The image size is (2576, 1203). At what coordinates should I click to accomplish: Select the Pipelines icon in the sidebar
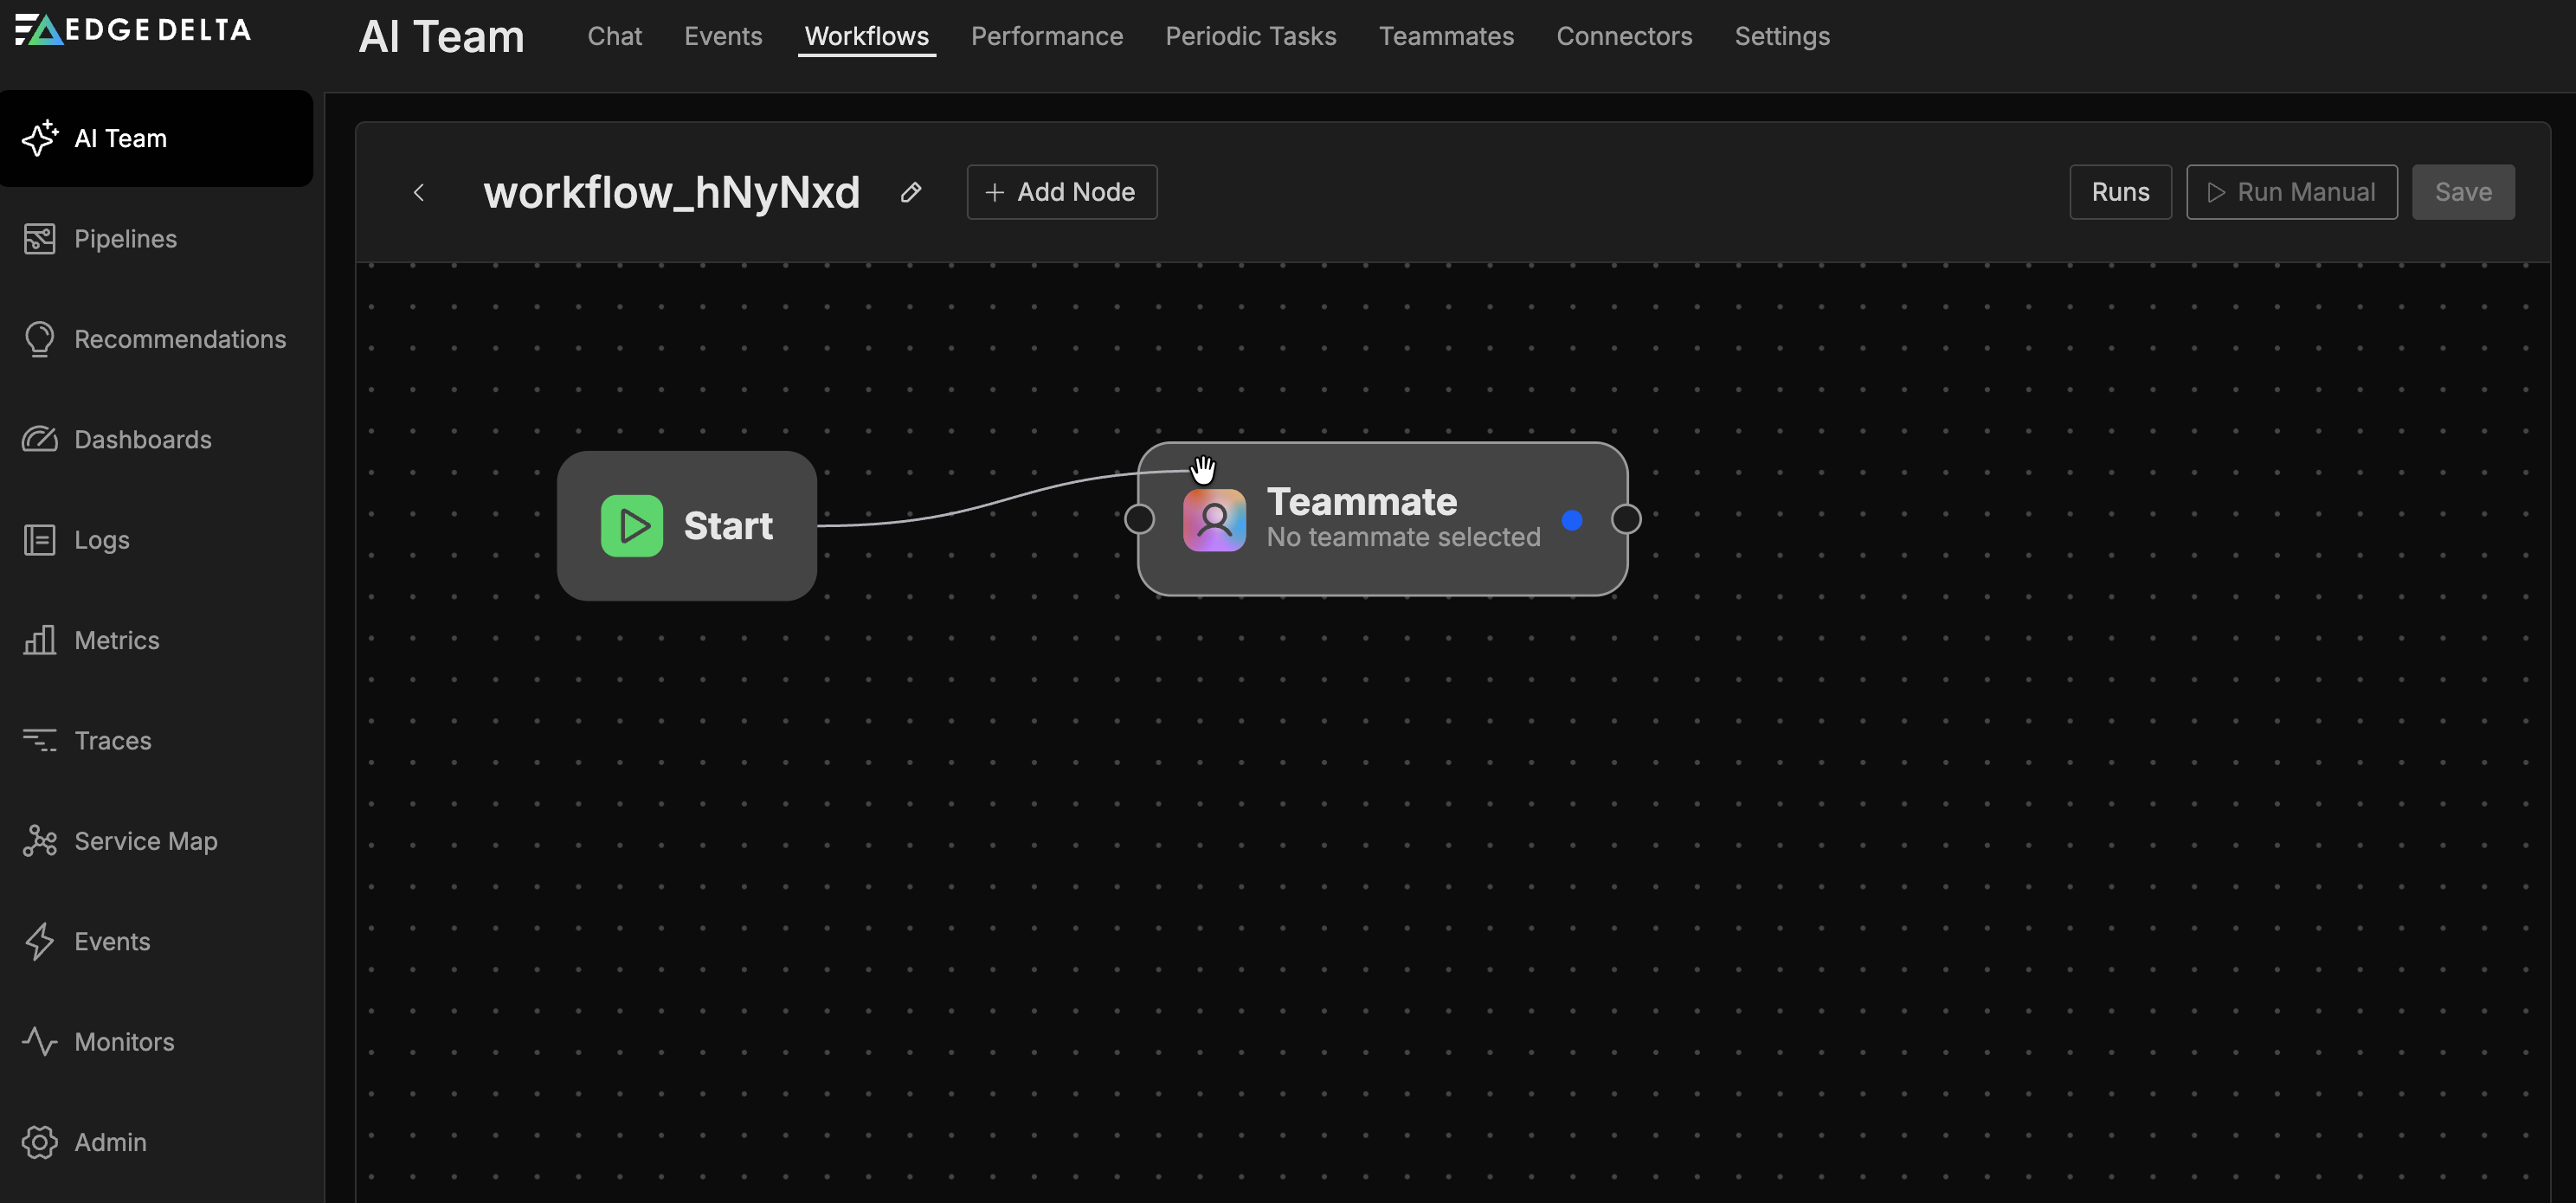click(40, 238)
